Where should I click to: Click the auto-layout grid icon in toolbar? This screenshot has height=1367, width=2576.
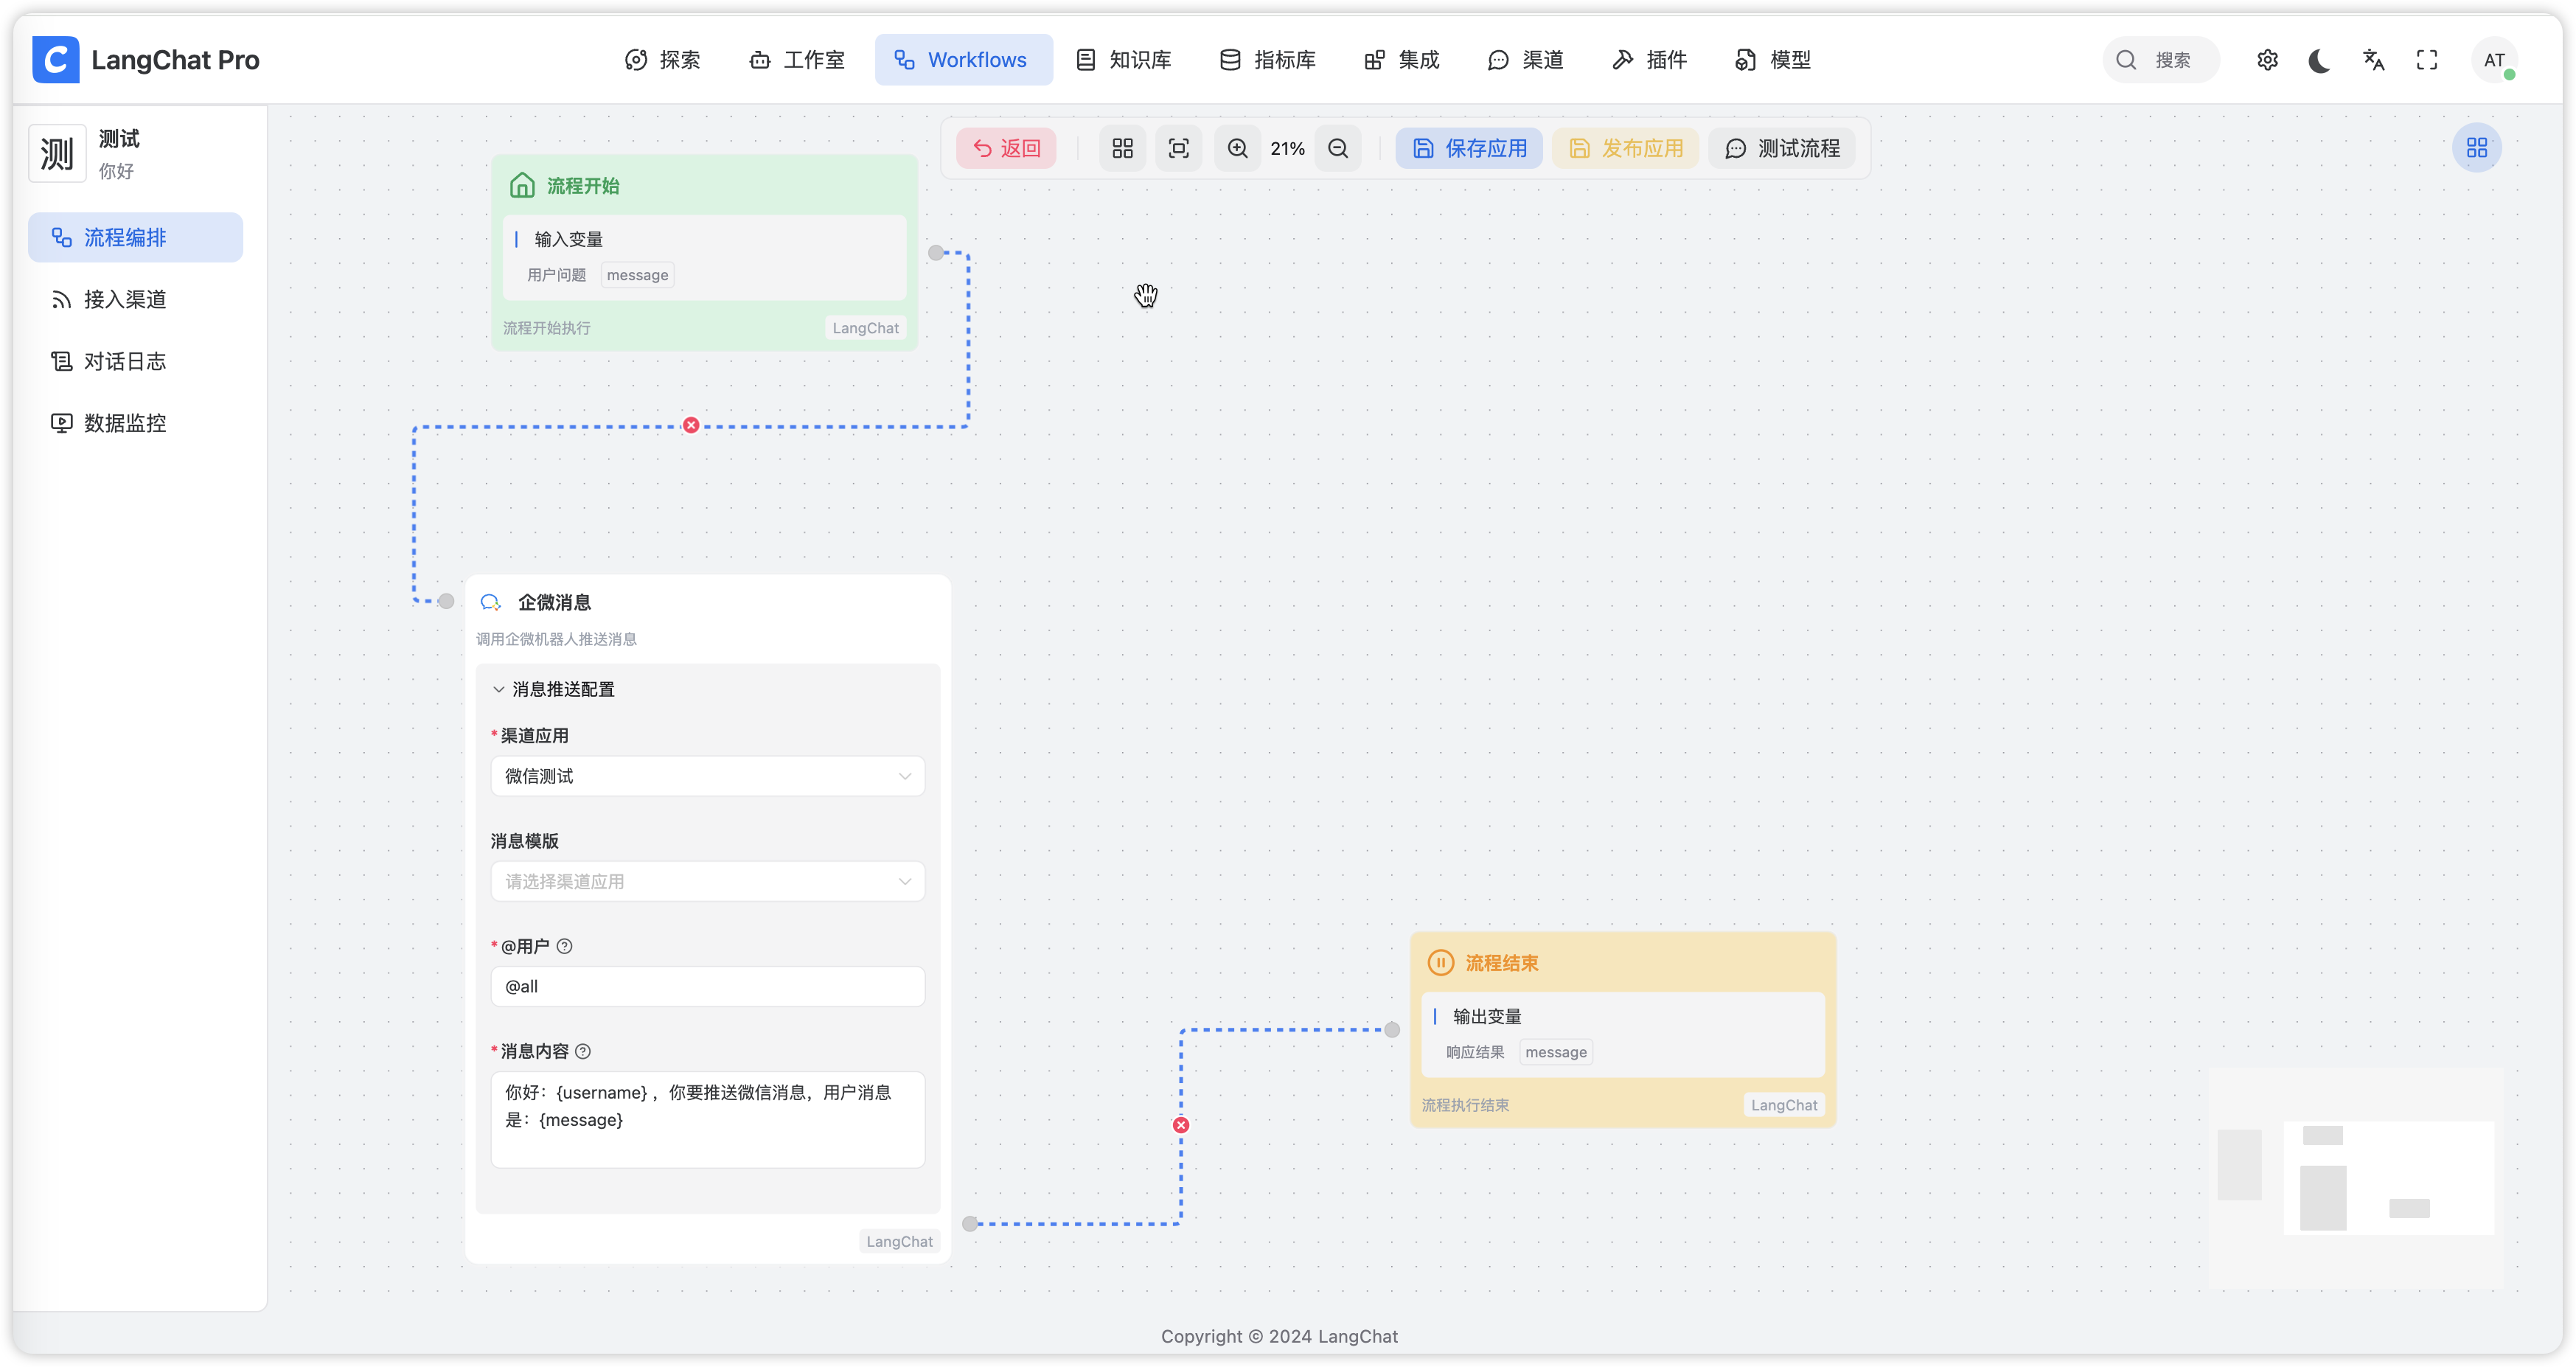pos(1122,148)
